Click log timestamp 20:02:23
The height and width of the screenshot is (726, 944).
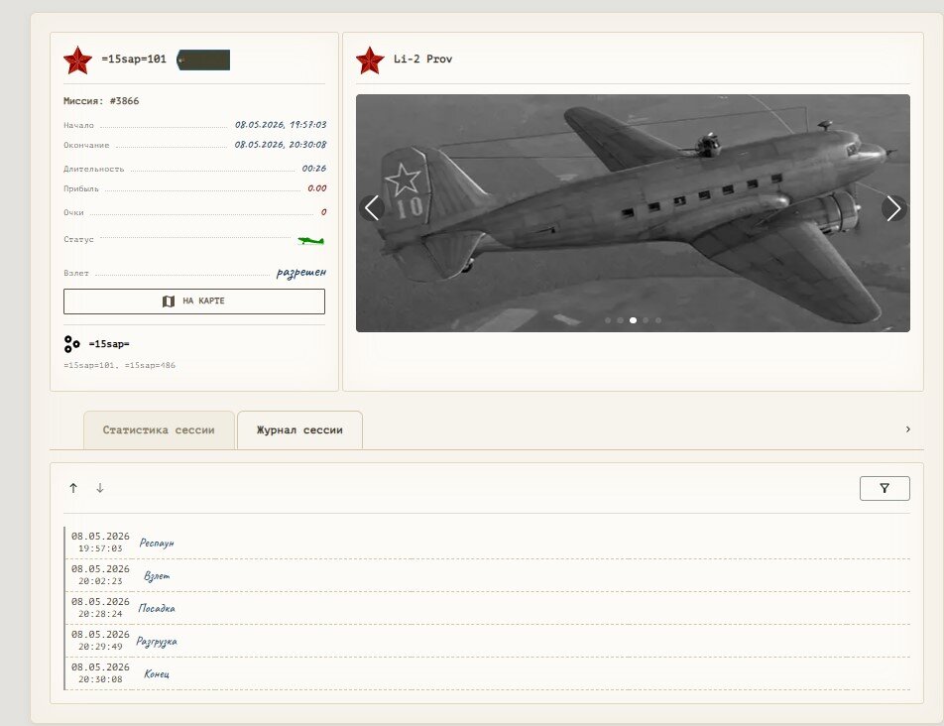click(x=100, y=581)
